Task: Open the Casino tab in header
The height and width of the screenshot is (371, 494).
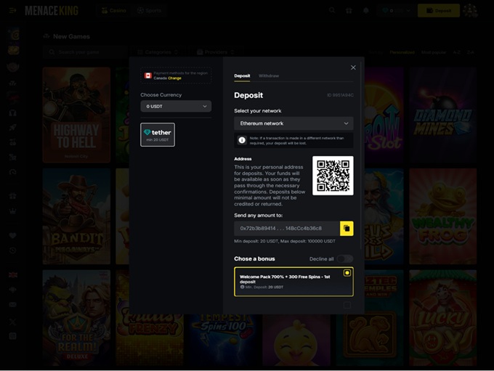Action: coord(114,11)
